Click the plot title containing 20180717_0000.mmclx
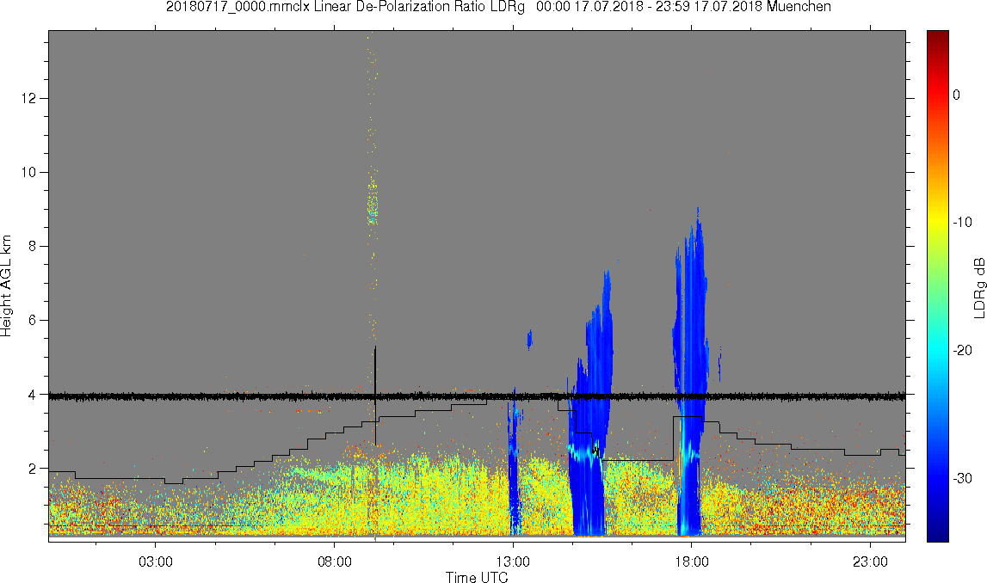 click(498, 7)
